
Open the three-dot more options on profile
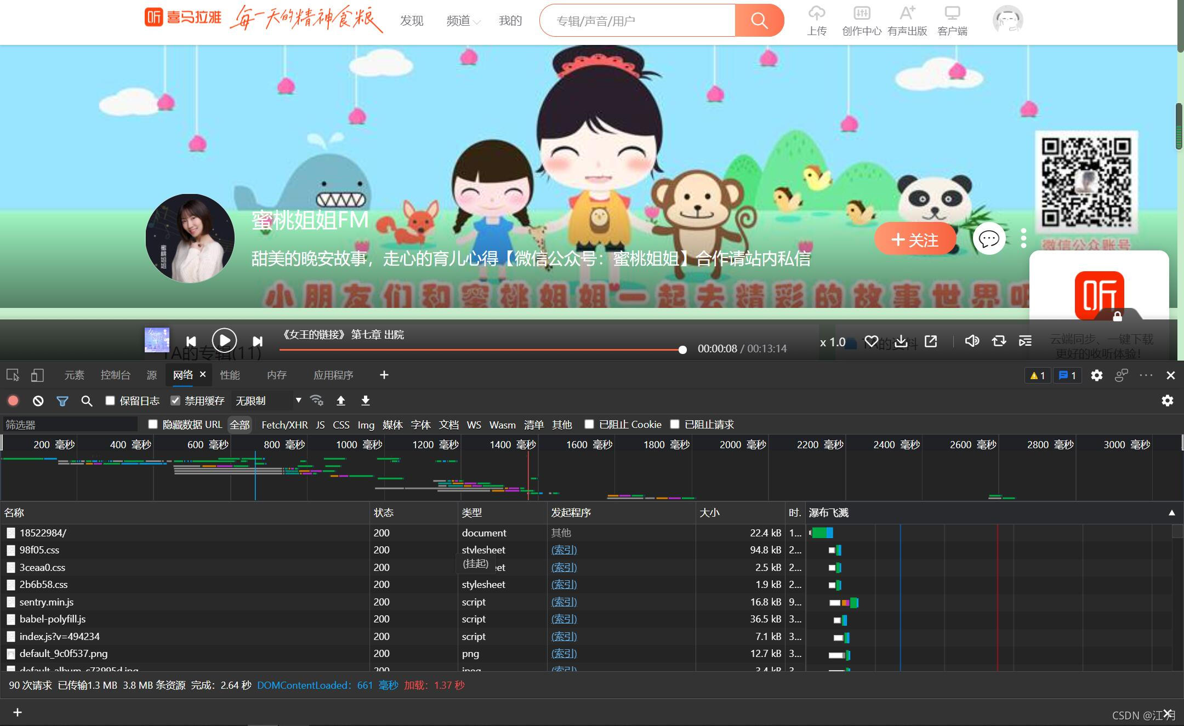click(x=1023, y=238)
